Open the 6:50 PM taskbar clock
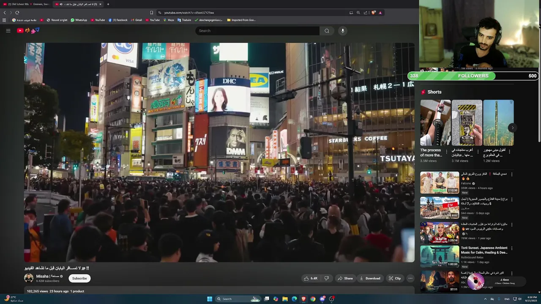Screen dimensions: 541x304 [x=532, y=299]
